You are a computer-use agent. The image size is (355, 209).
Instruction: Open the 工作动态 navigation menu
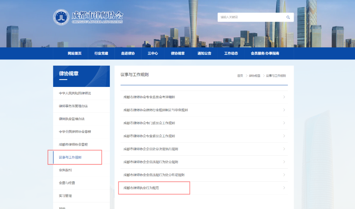(231, 53)
